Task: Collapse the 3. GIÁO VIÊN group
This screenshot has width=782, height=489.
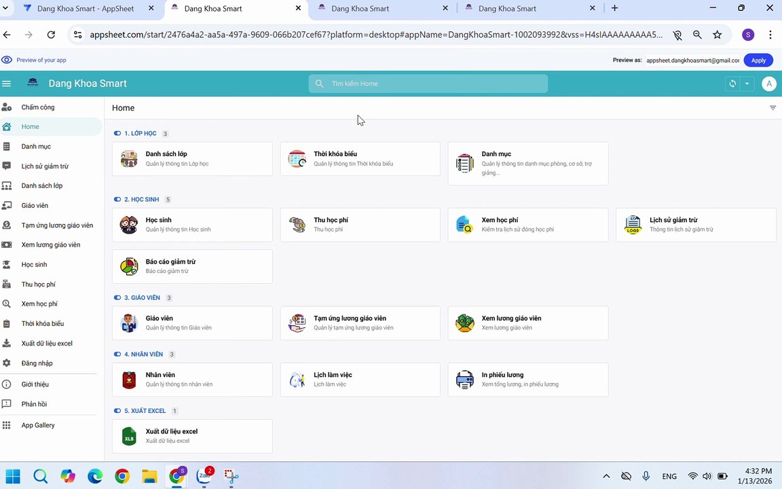Action: coord(117,297)
